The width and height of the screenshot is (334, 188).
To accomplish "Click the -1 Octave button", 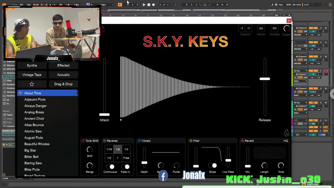I will click(242, 28).
